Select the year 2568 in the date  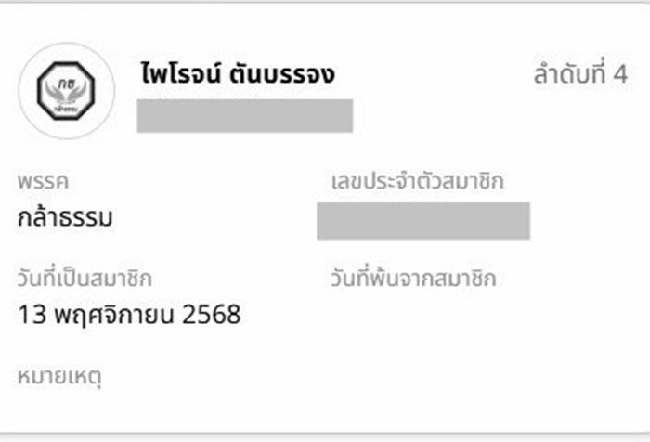point(213,315)
